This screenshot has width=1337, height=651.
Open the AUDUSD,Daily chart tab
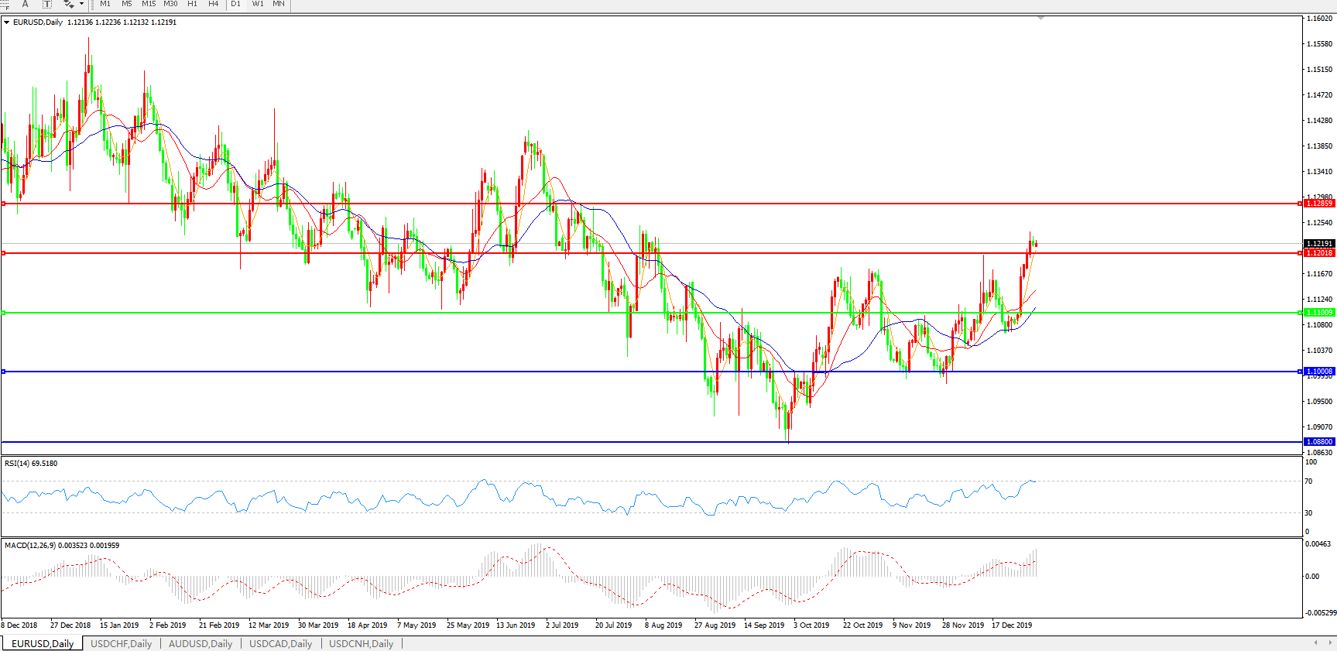point(201,643)
